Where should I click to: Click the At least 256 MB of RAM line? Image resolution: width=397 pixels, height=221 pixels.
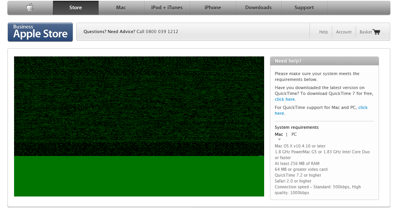click(x=297, y=163)
